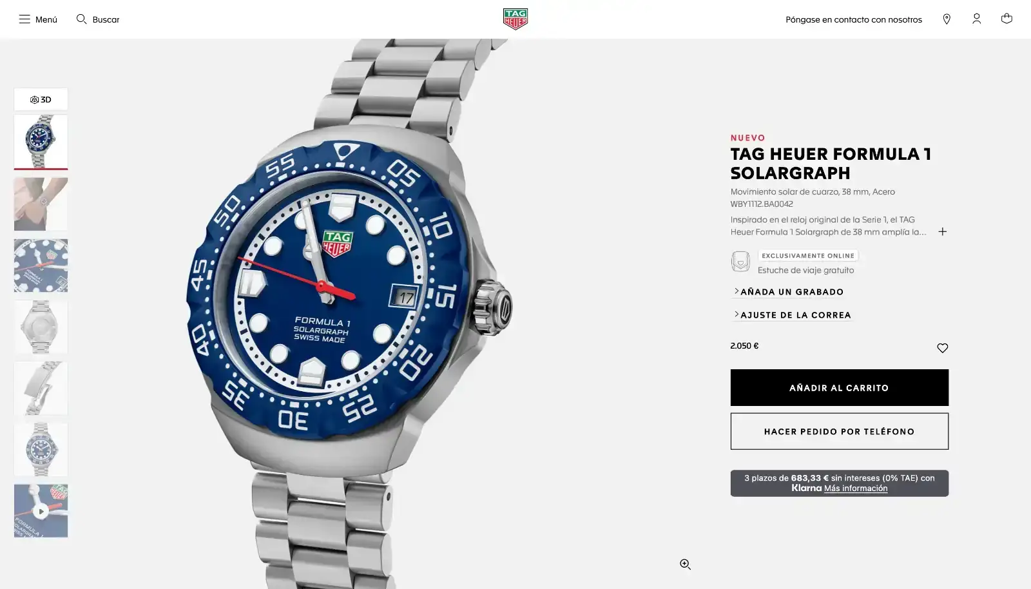Expand the product description with plus
The width and height of the screenshot is (1031, 589).
pyautogui.click(x=942, y=231)
